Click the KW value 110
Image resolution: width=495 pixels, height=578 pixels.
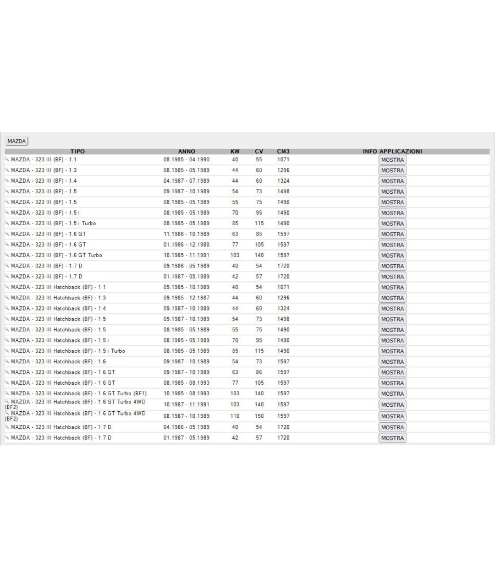tap(235, 416)
